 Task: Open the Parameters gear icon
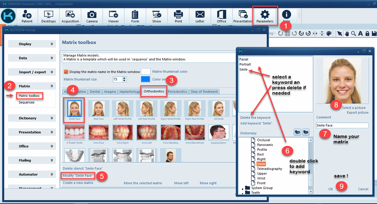pos(265,16)
